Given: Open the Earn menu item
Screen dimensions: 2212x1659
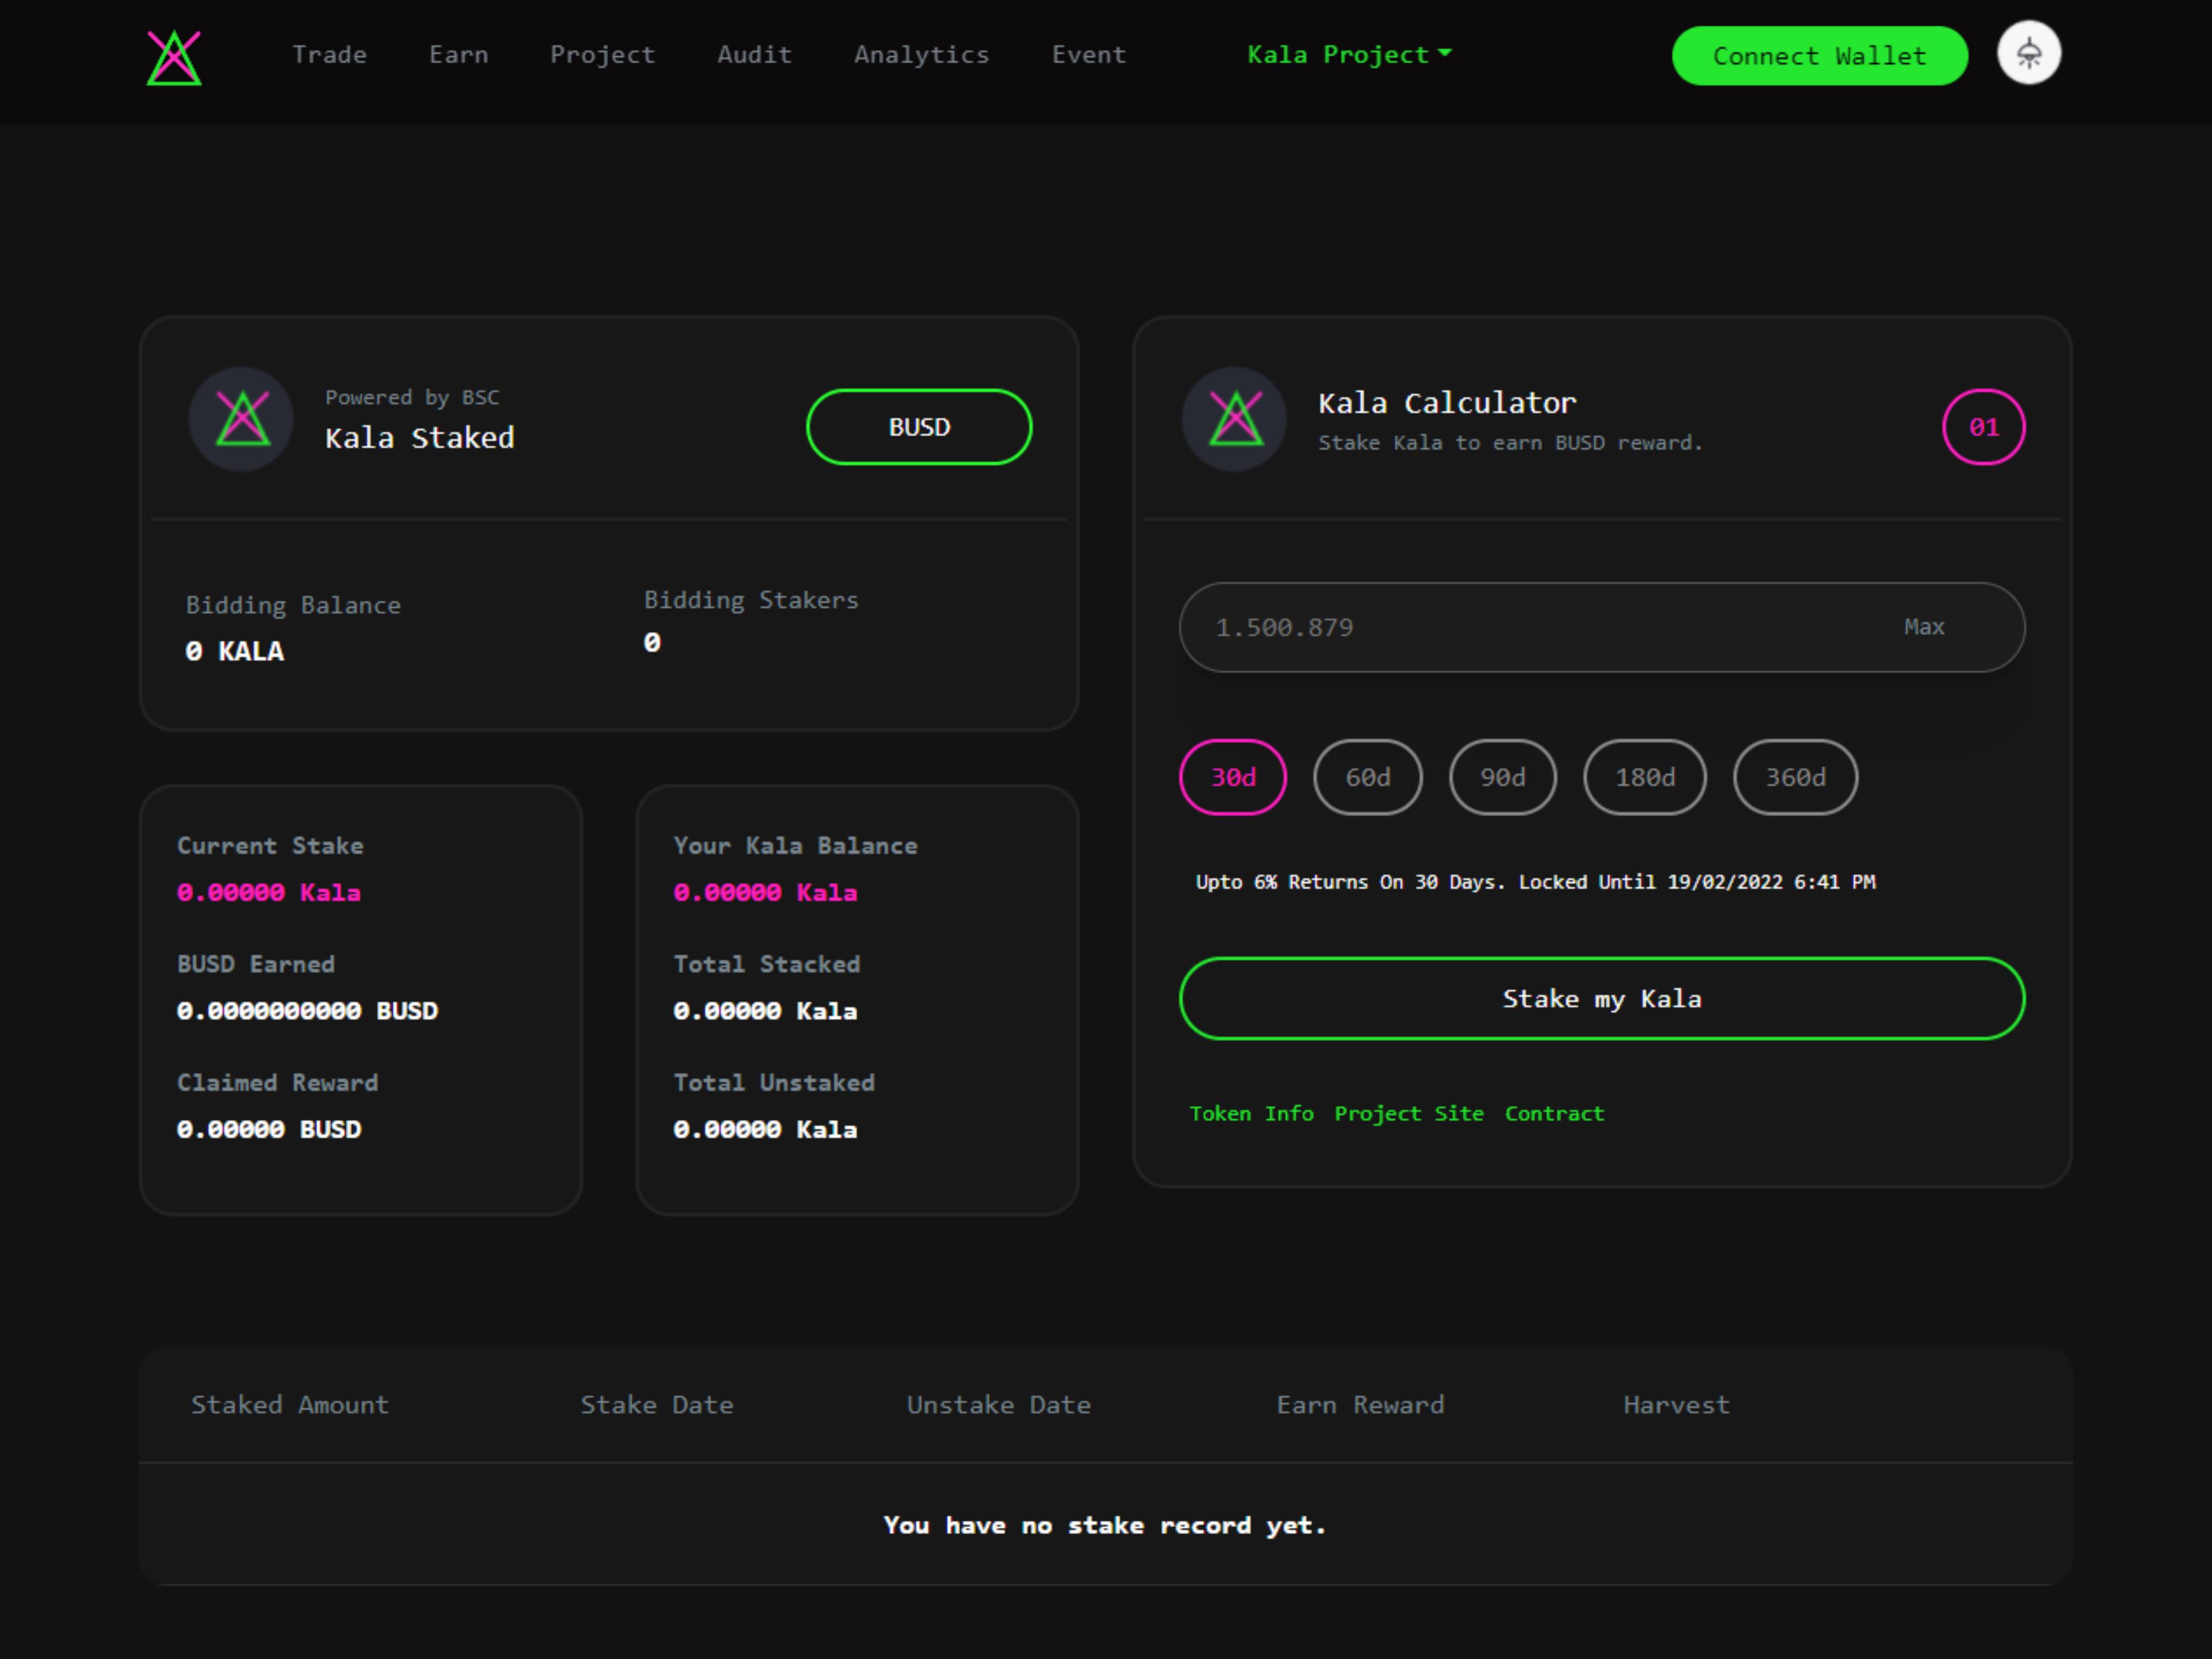Looking at the screenshot, I should tap(458, 55).
